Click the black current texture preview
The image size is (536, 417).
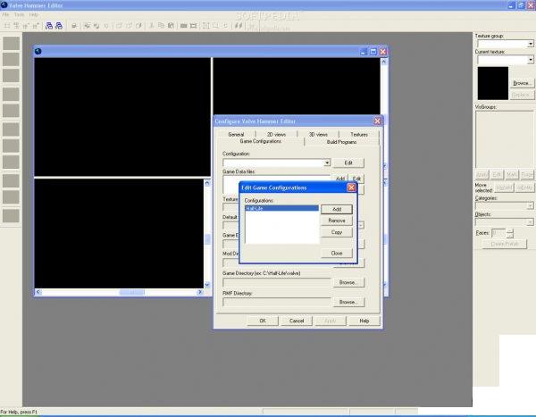click(x=492, y=83)
